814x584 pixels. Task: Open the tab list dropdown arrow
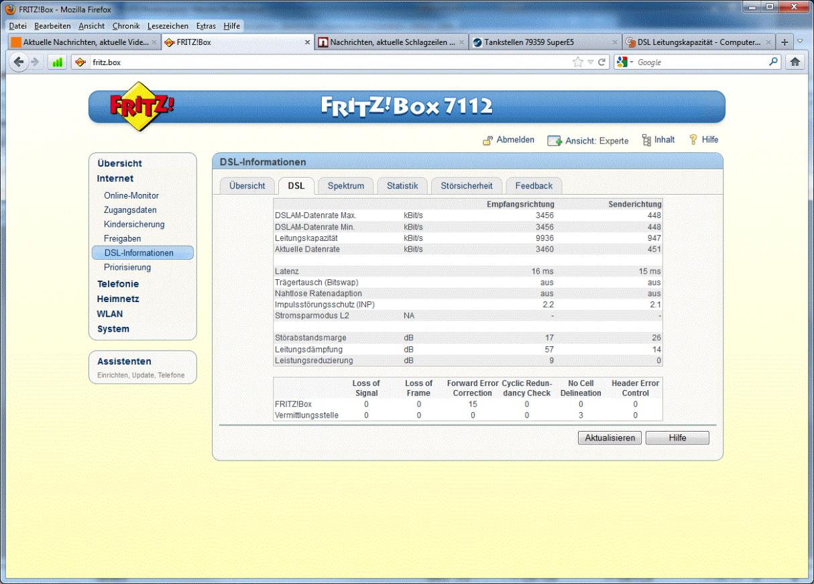[800, 42]
